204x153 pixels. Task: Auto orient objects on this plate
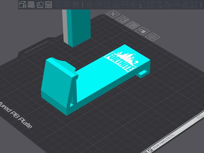(122, 20)
